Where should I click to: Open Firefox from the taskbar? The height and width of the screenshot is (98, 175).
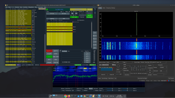coord(69,96)
